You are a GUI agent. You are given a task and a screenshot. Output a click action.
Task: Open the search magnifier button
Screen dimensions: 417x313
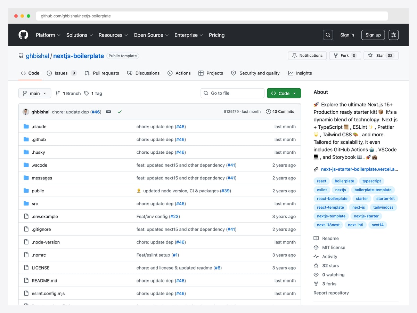[x=328, y=35]
